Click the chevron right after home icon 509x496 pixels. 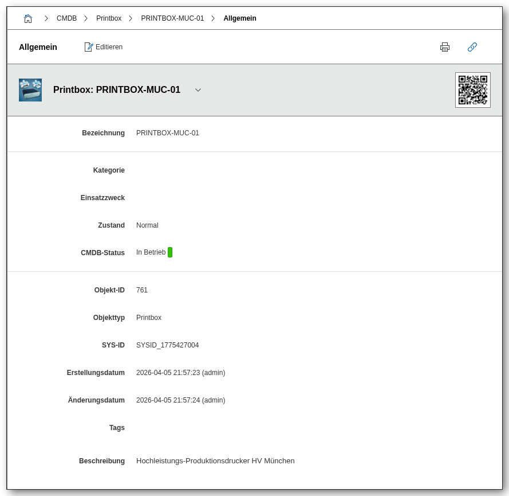[x=46, y=18]
